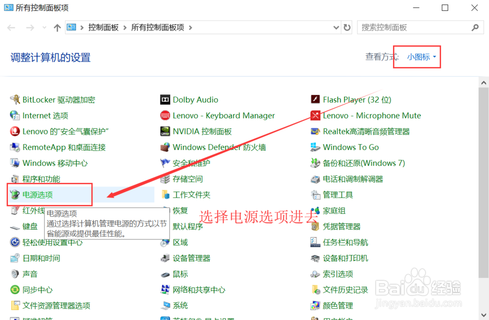This screenshot has width=489, height=320.
Task: Click the 电话和调制解调器 icon
Action: (315, 179)
